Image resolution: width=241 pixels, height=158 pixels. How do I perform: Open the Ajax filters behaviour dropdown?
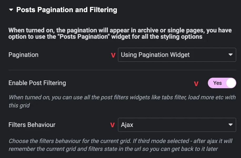pos(174,125)
